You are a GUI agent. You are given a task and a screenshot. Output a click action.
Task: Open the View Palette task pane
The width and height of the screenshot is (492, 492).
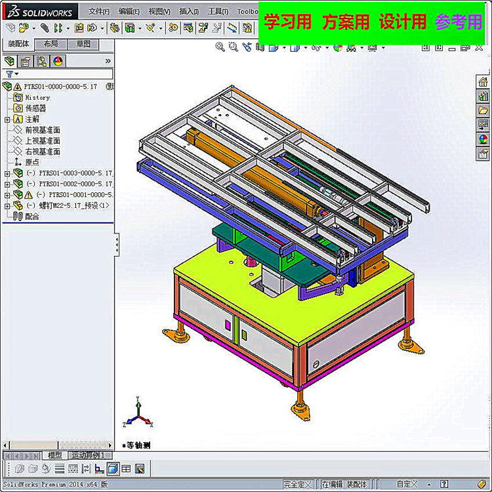(483, 125)
